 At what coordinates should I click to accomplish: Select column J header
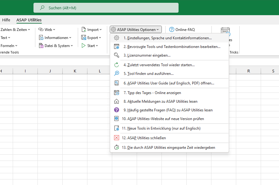tap(50, 71)
